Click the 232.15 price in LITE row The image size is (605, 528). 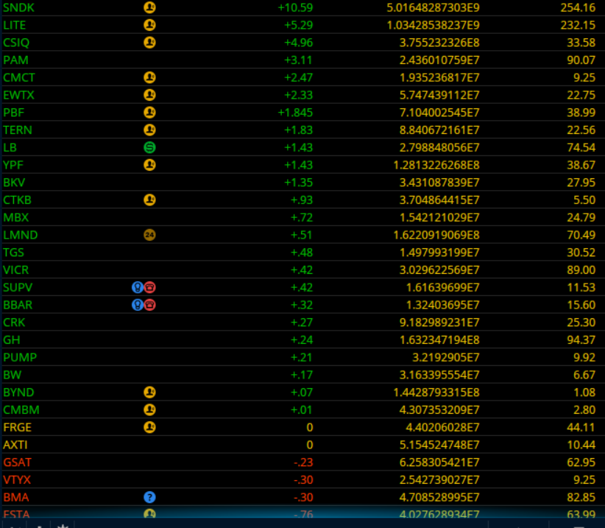pos(578,25)
